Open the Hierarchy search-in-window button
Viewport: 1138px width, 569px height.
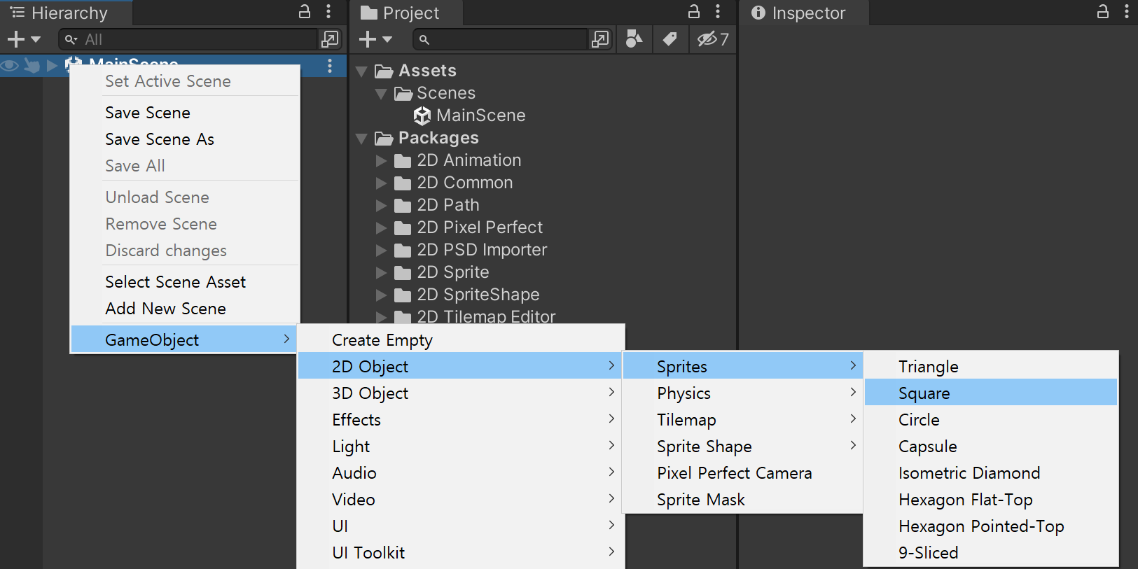click(330, 40)
